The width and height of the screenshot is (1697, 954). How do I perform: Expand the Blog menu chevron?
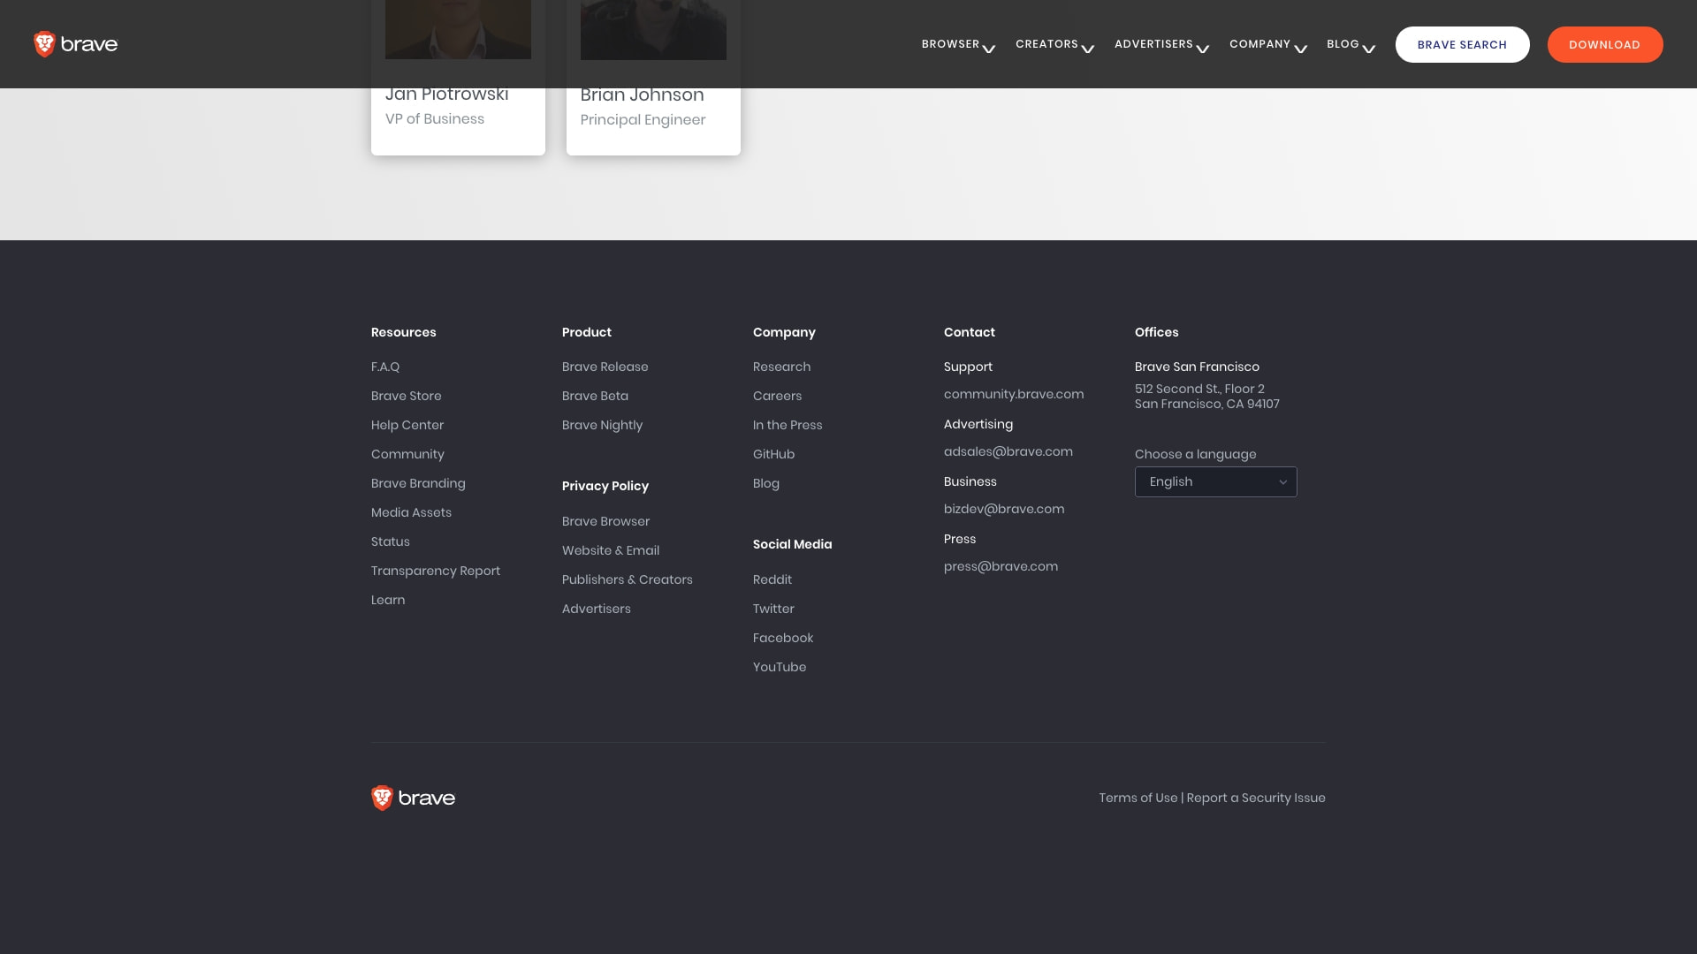tap(1369, 49)
